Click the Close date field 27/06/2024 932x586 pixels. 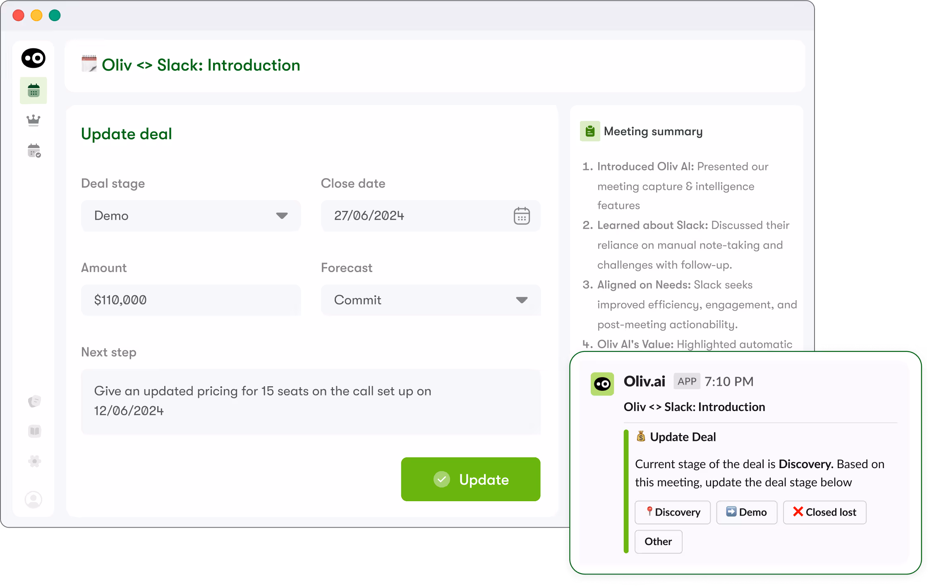point(414,216)
